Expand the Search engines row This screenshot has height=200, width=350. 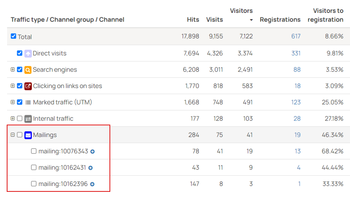click(x=13, y=69)
